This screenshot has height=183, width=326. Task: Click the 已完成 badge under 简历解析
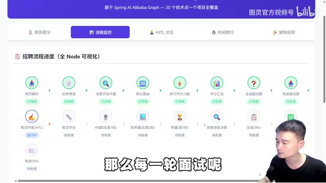tap(32, 102)
